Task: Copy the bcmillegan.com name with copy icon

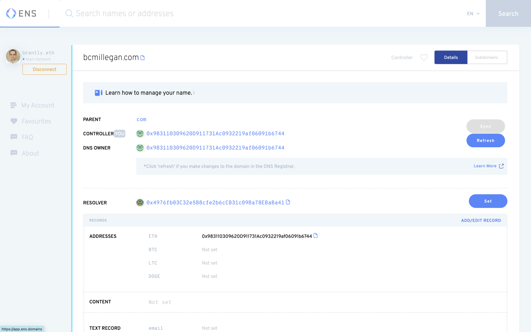Action: (x=143, y=58)
